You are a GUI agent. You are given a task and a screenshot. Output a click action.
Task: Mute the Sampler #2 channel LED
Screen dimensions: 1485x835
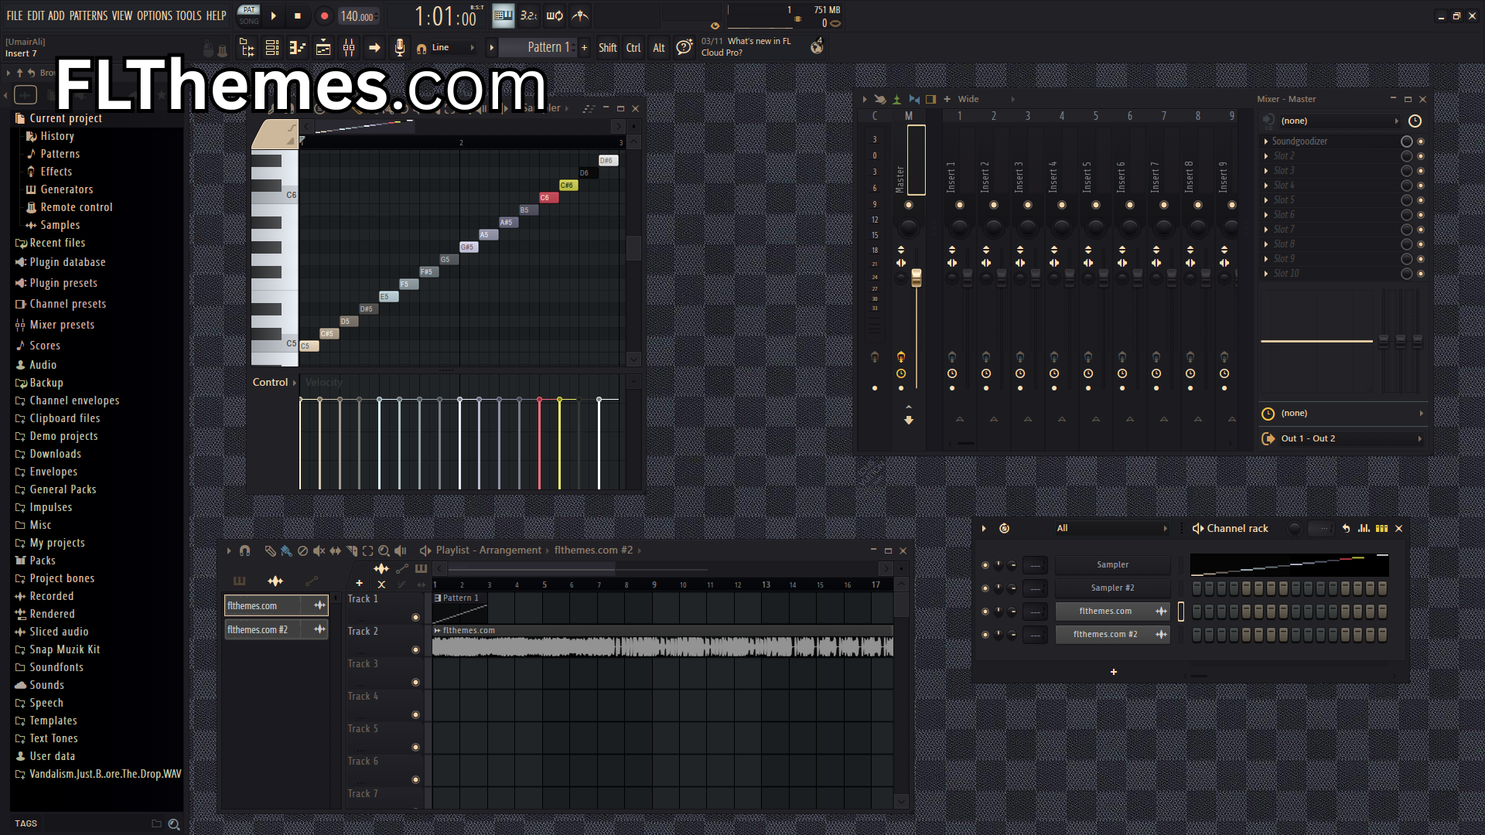[x=985, y=588]
